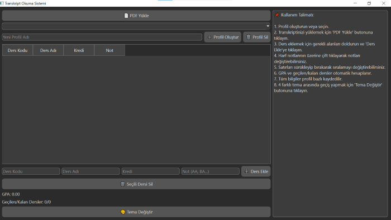Click the Profil Sil button

click(257, 37)
